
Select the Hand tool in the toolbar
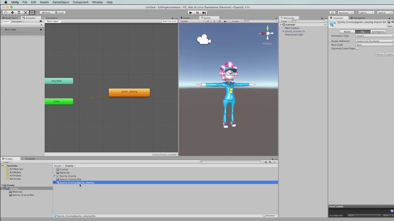tap(6, 13)
